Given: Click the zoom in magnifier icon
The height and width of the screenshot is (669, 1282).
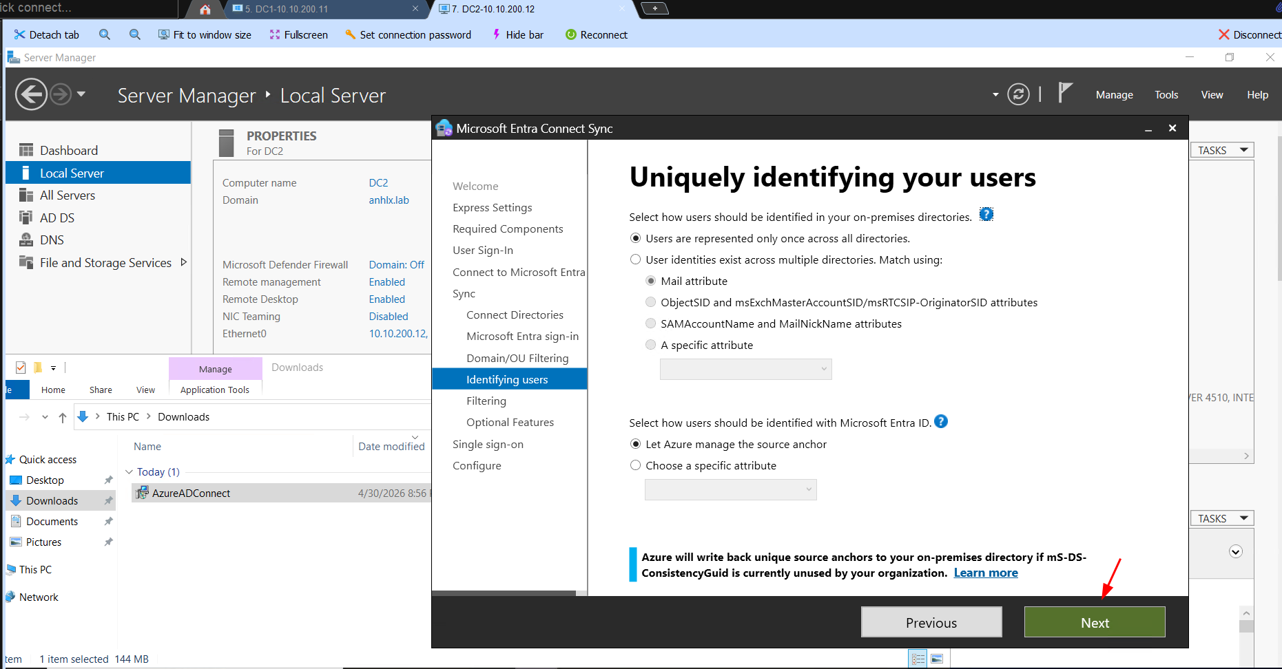Looking at the screenshot, I should point(105,34).
